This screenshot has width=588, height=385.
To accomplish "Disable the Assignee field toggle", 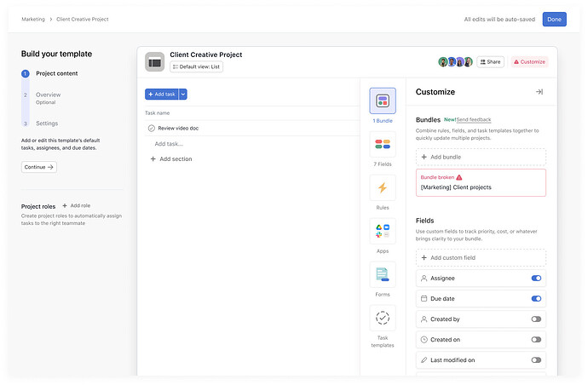I will click(536, 279).
